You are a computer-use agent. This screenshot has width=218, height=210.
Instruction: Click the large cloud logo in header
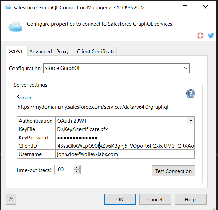[15, 26]
